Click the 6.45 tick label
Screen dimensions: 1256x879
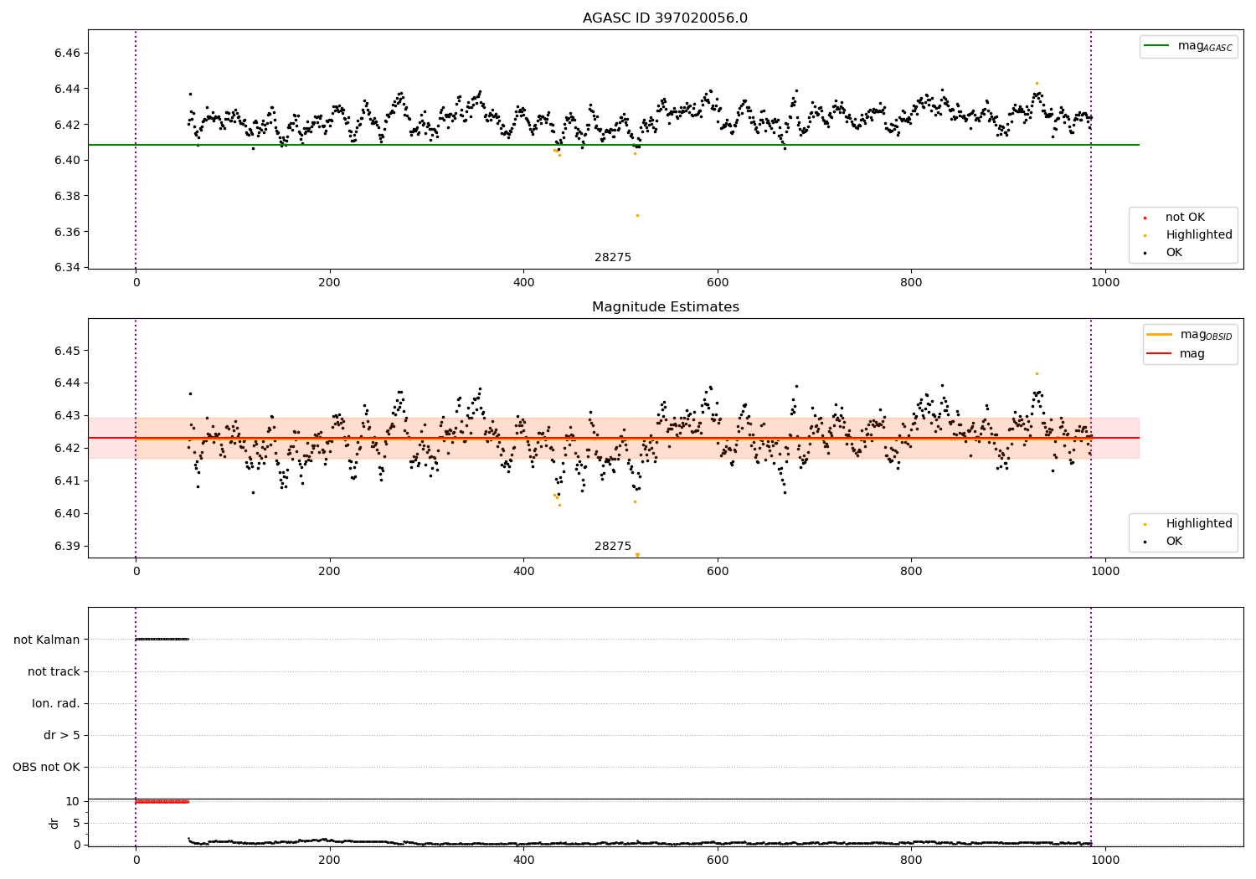tap(66, 350)
